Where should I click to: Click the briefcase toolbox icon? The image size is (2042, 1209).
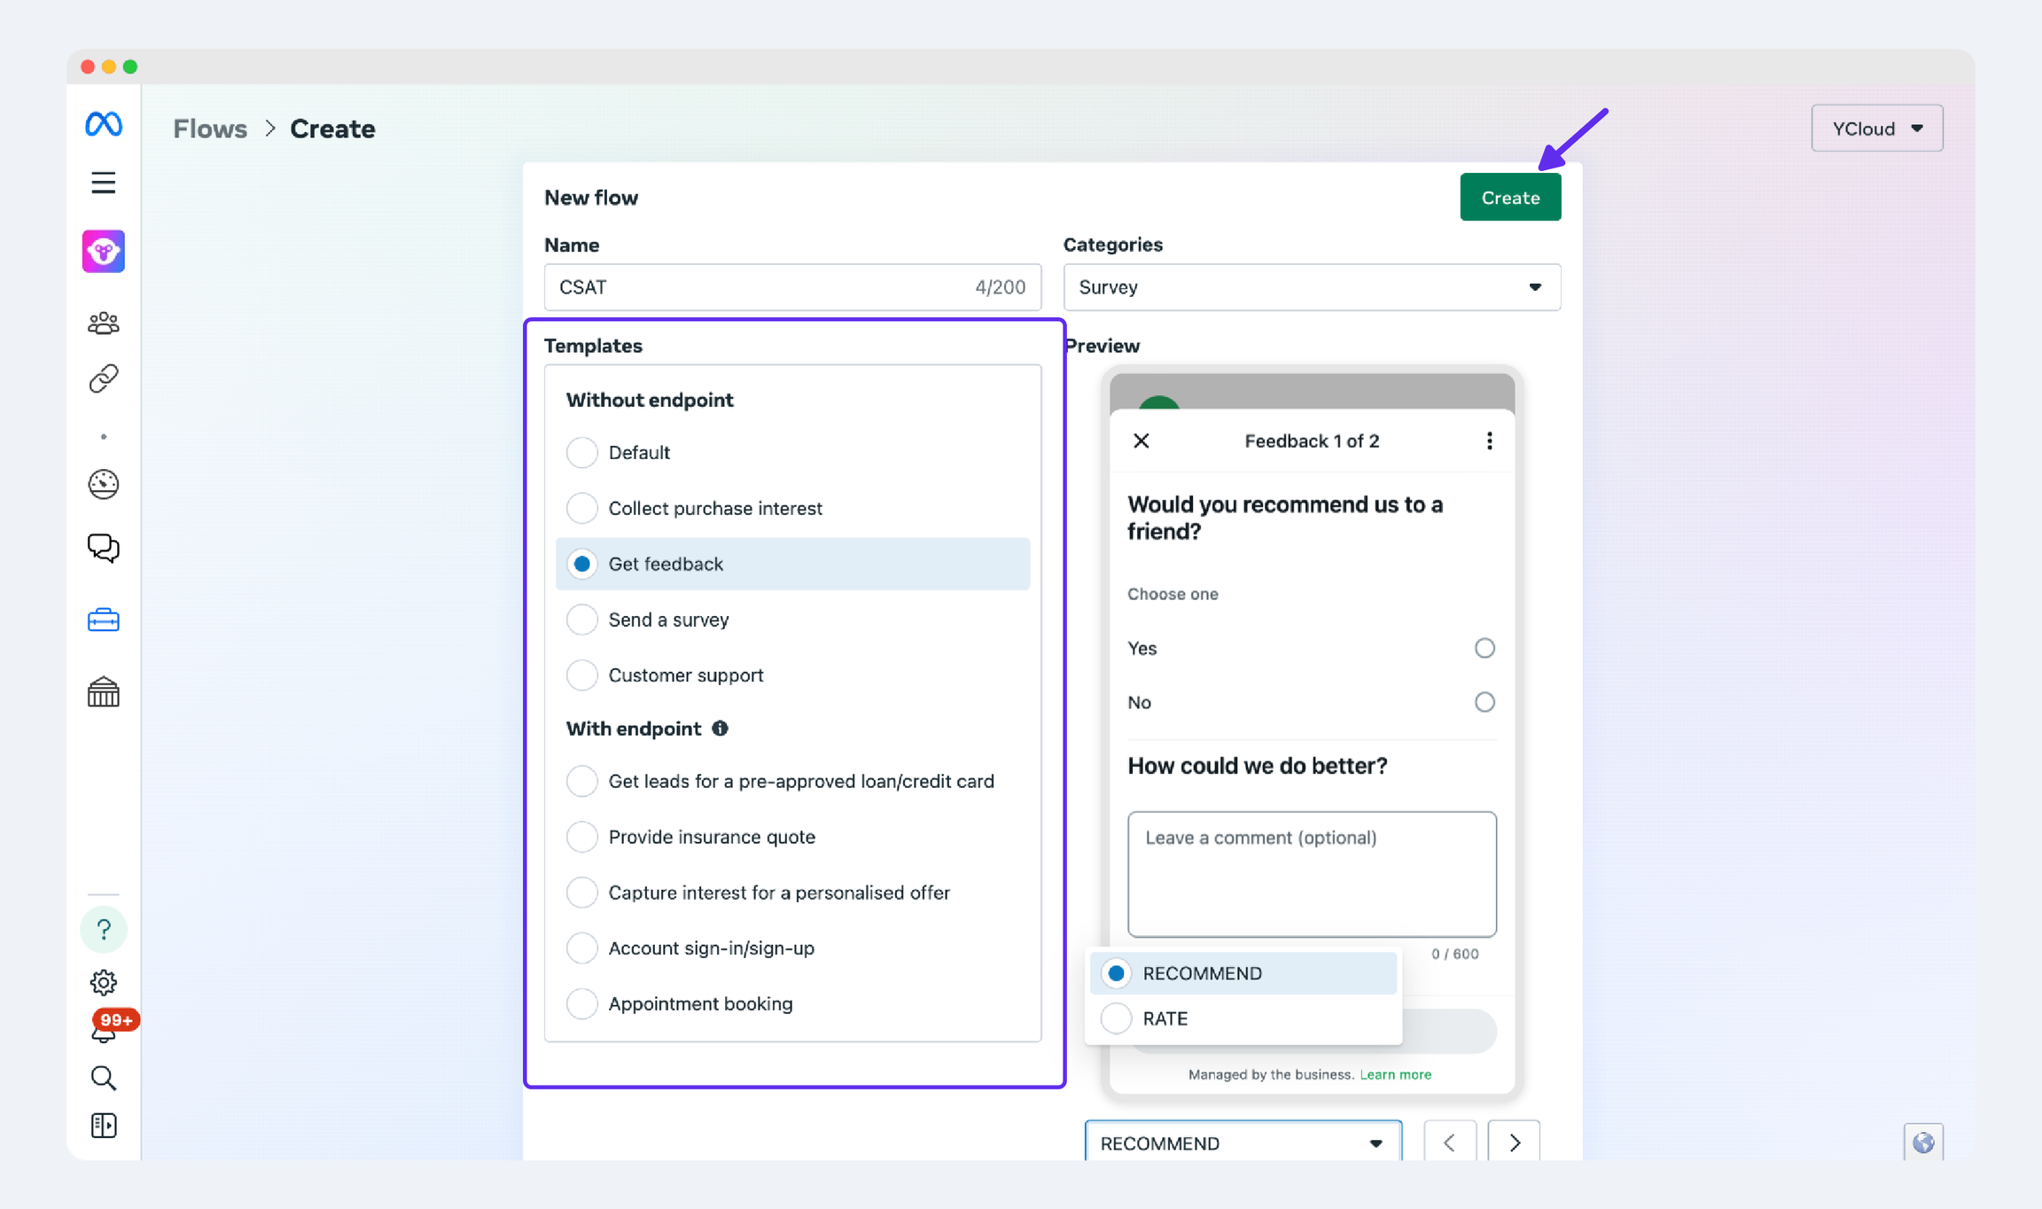pos(104,620)
